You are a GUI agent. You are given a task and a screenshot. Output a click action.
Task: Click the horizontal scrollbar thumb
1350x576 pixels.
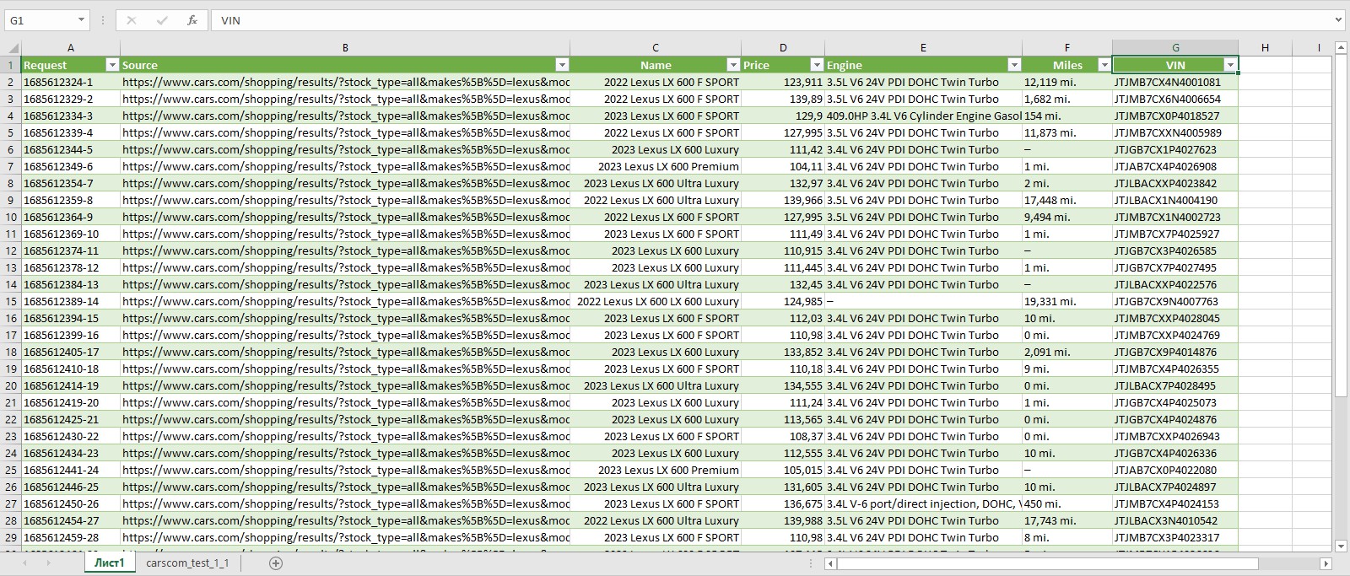(x=1048, y=563)
